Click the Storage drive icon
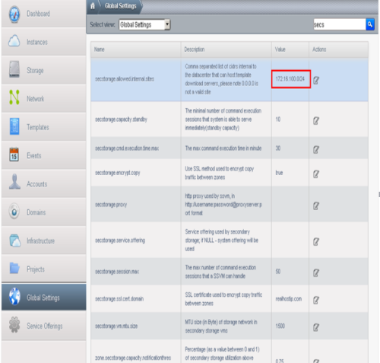The width and height of the screenshot is (380, 363). tap(14, 69)
